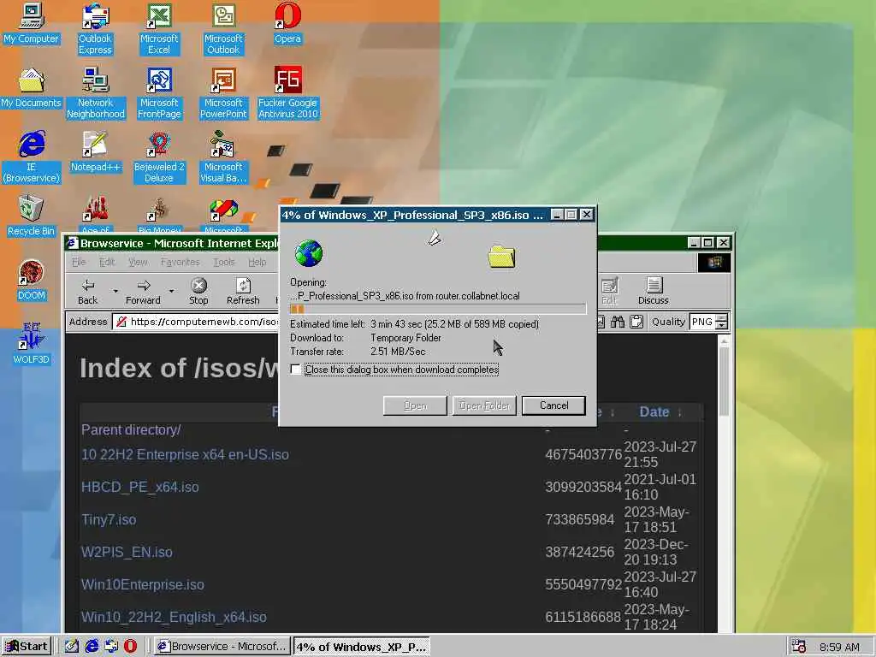
Task: Switch to Browservice taskbar button
Action: coord(222,647)
